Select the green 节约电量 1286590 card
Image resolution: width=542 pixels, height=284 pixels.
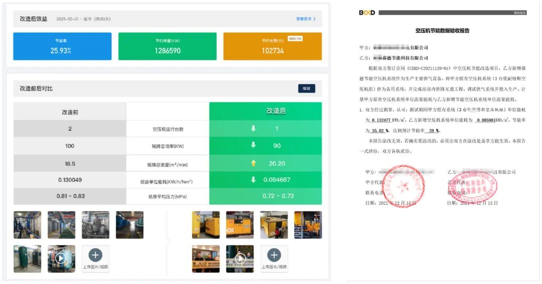pyautogui.click(x=167, y=47)
